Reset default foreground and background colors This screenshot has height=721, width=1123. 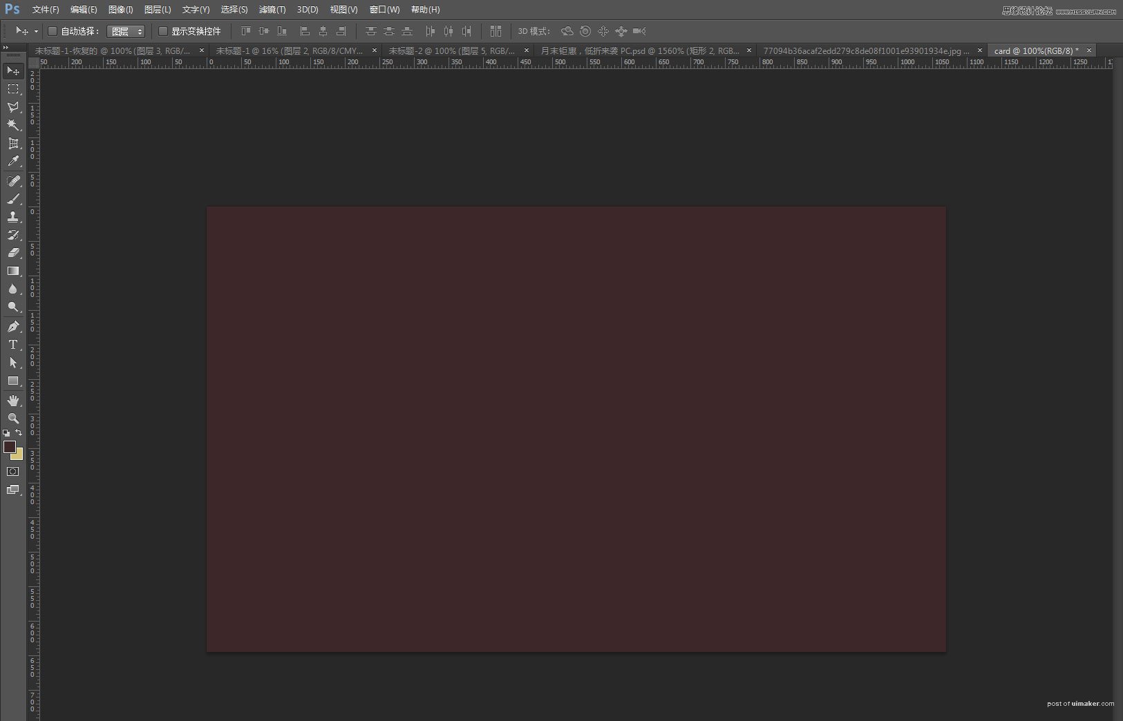click(6, 433)
